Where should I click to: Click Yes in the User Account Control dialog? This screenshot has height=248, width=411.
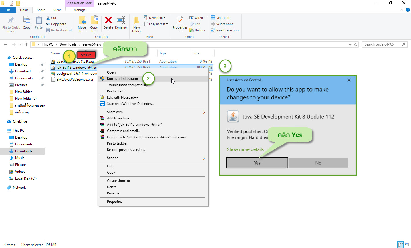(x=257, y=163)
